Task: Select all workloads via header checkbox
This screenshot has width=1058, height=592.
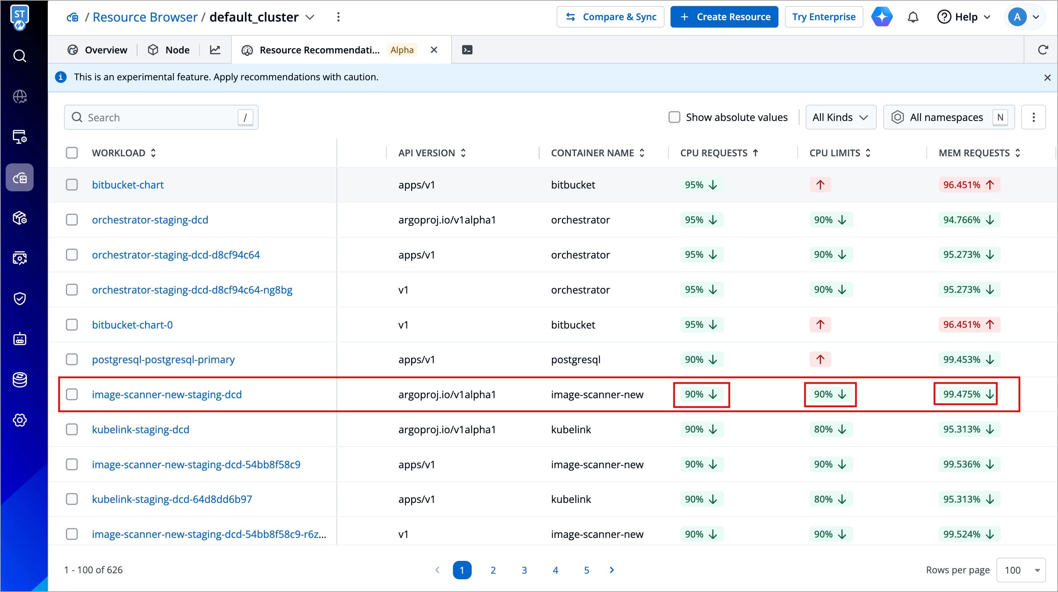Action: pyautogui.click(x=72, y=153)
